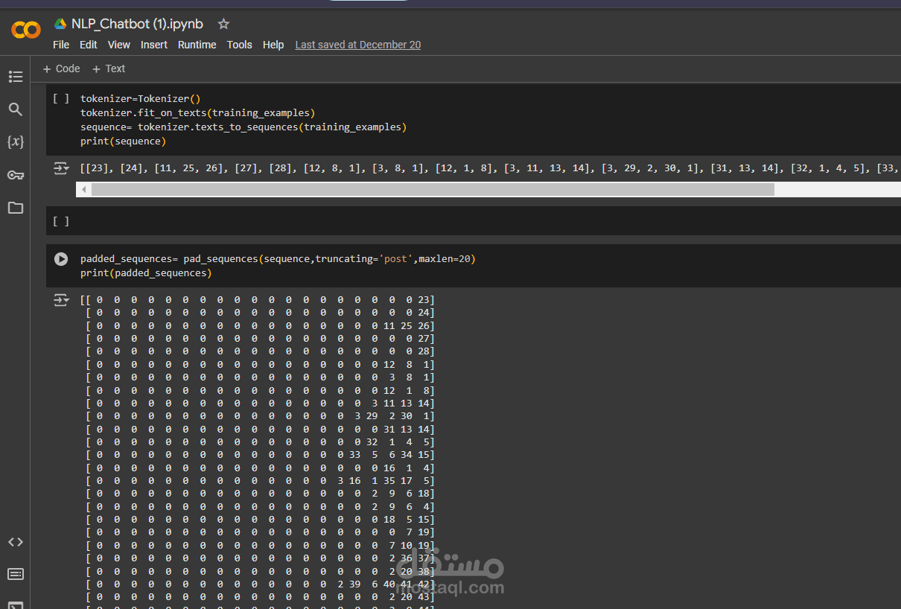Click the sequence output list text
This screenshot has width=901, height=609.
click(489, 169)
